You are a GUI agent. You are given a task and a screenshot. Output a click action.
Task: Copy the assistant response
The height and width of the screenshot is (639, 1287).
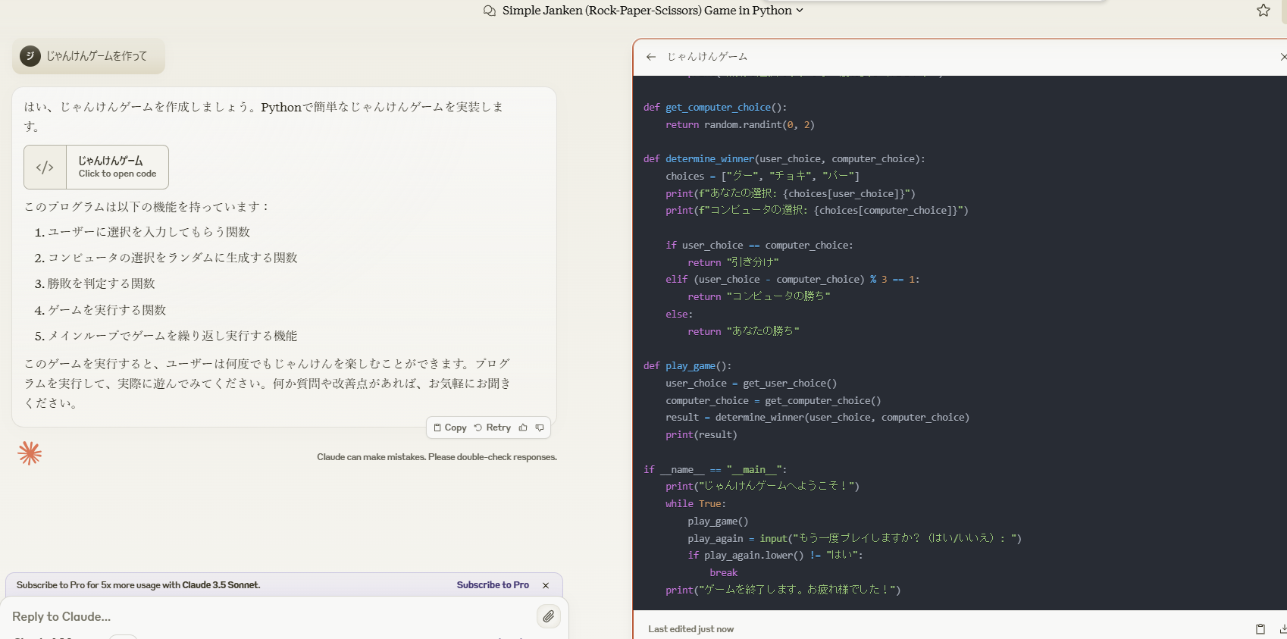[449, 428]
